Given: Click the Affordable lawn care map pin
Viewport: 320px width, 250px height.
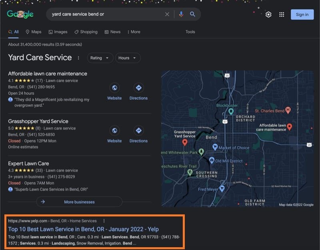Looking at the screenshot, I should [x=289, y=127].
